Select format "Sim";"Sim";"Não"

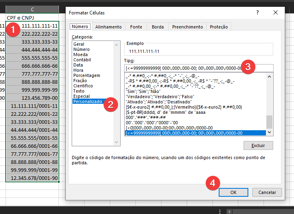click(195, 91)
